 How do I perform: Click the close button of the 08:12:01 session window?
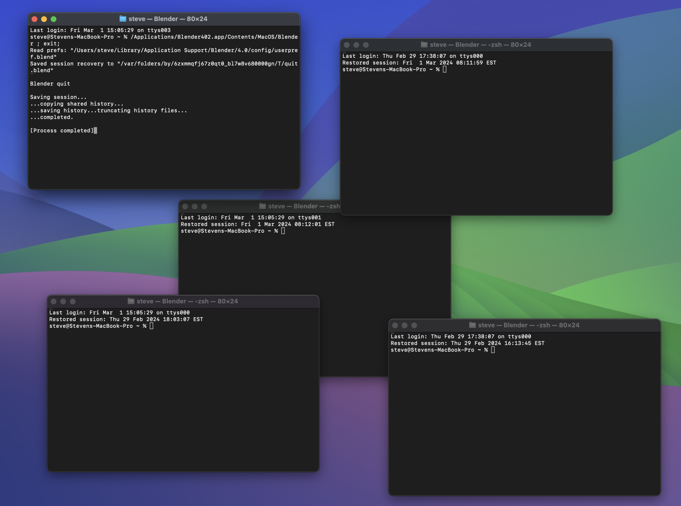185,206
